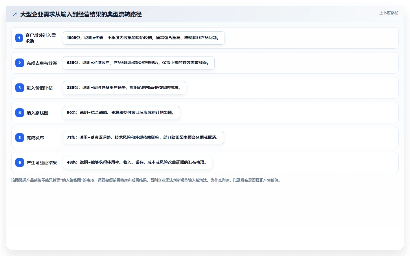This screenshot has width=410, height=256.
Task: Click the footnote starting 该图强调产品系统
Action: (146, 180)
